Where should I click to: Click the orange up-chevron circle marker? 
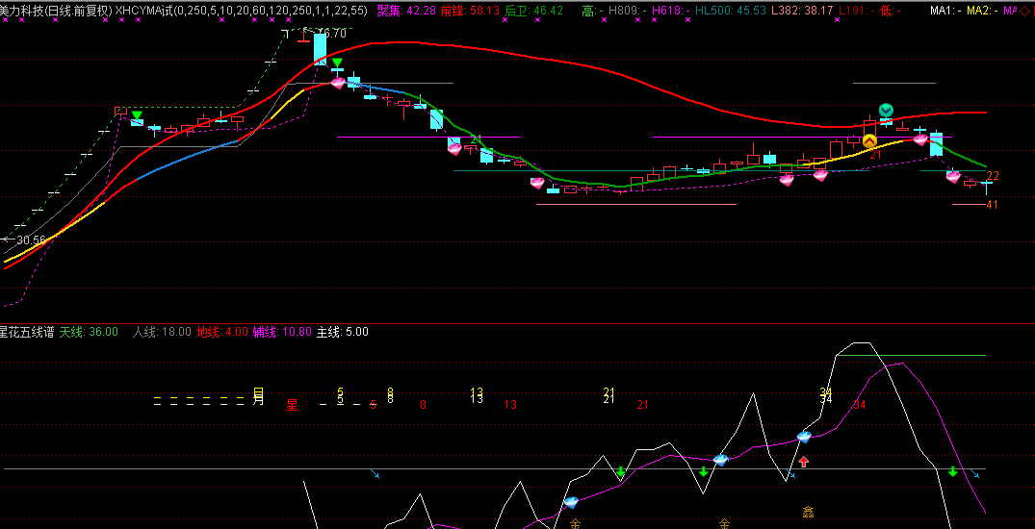coord(869,141)
